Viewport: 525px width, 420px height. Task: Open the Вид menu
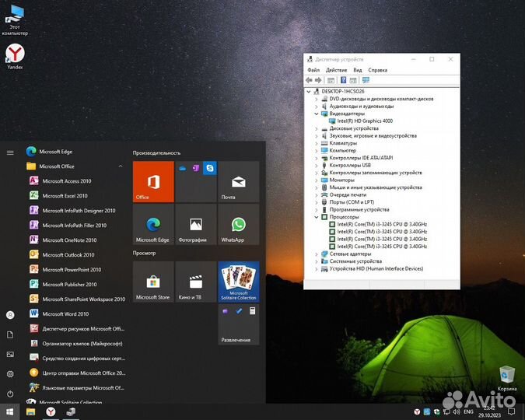pos(358,70)
